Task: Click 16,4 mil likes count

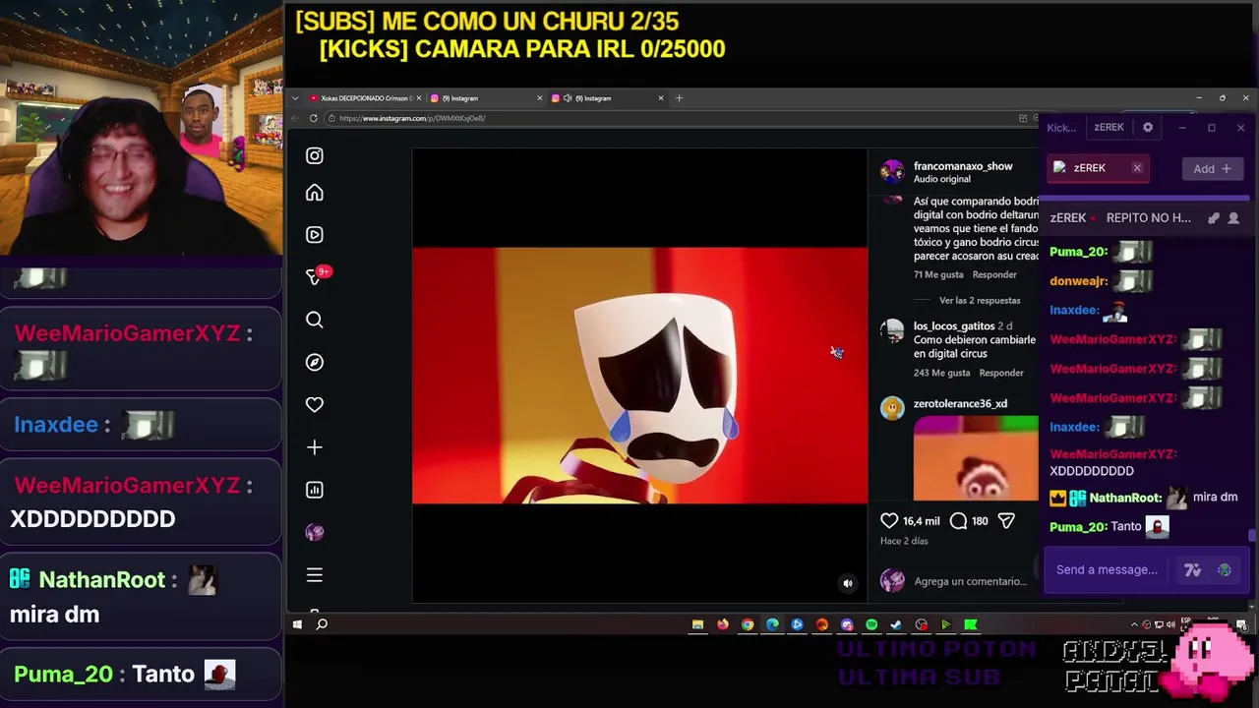Action: click(x=922, y=521)
